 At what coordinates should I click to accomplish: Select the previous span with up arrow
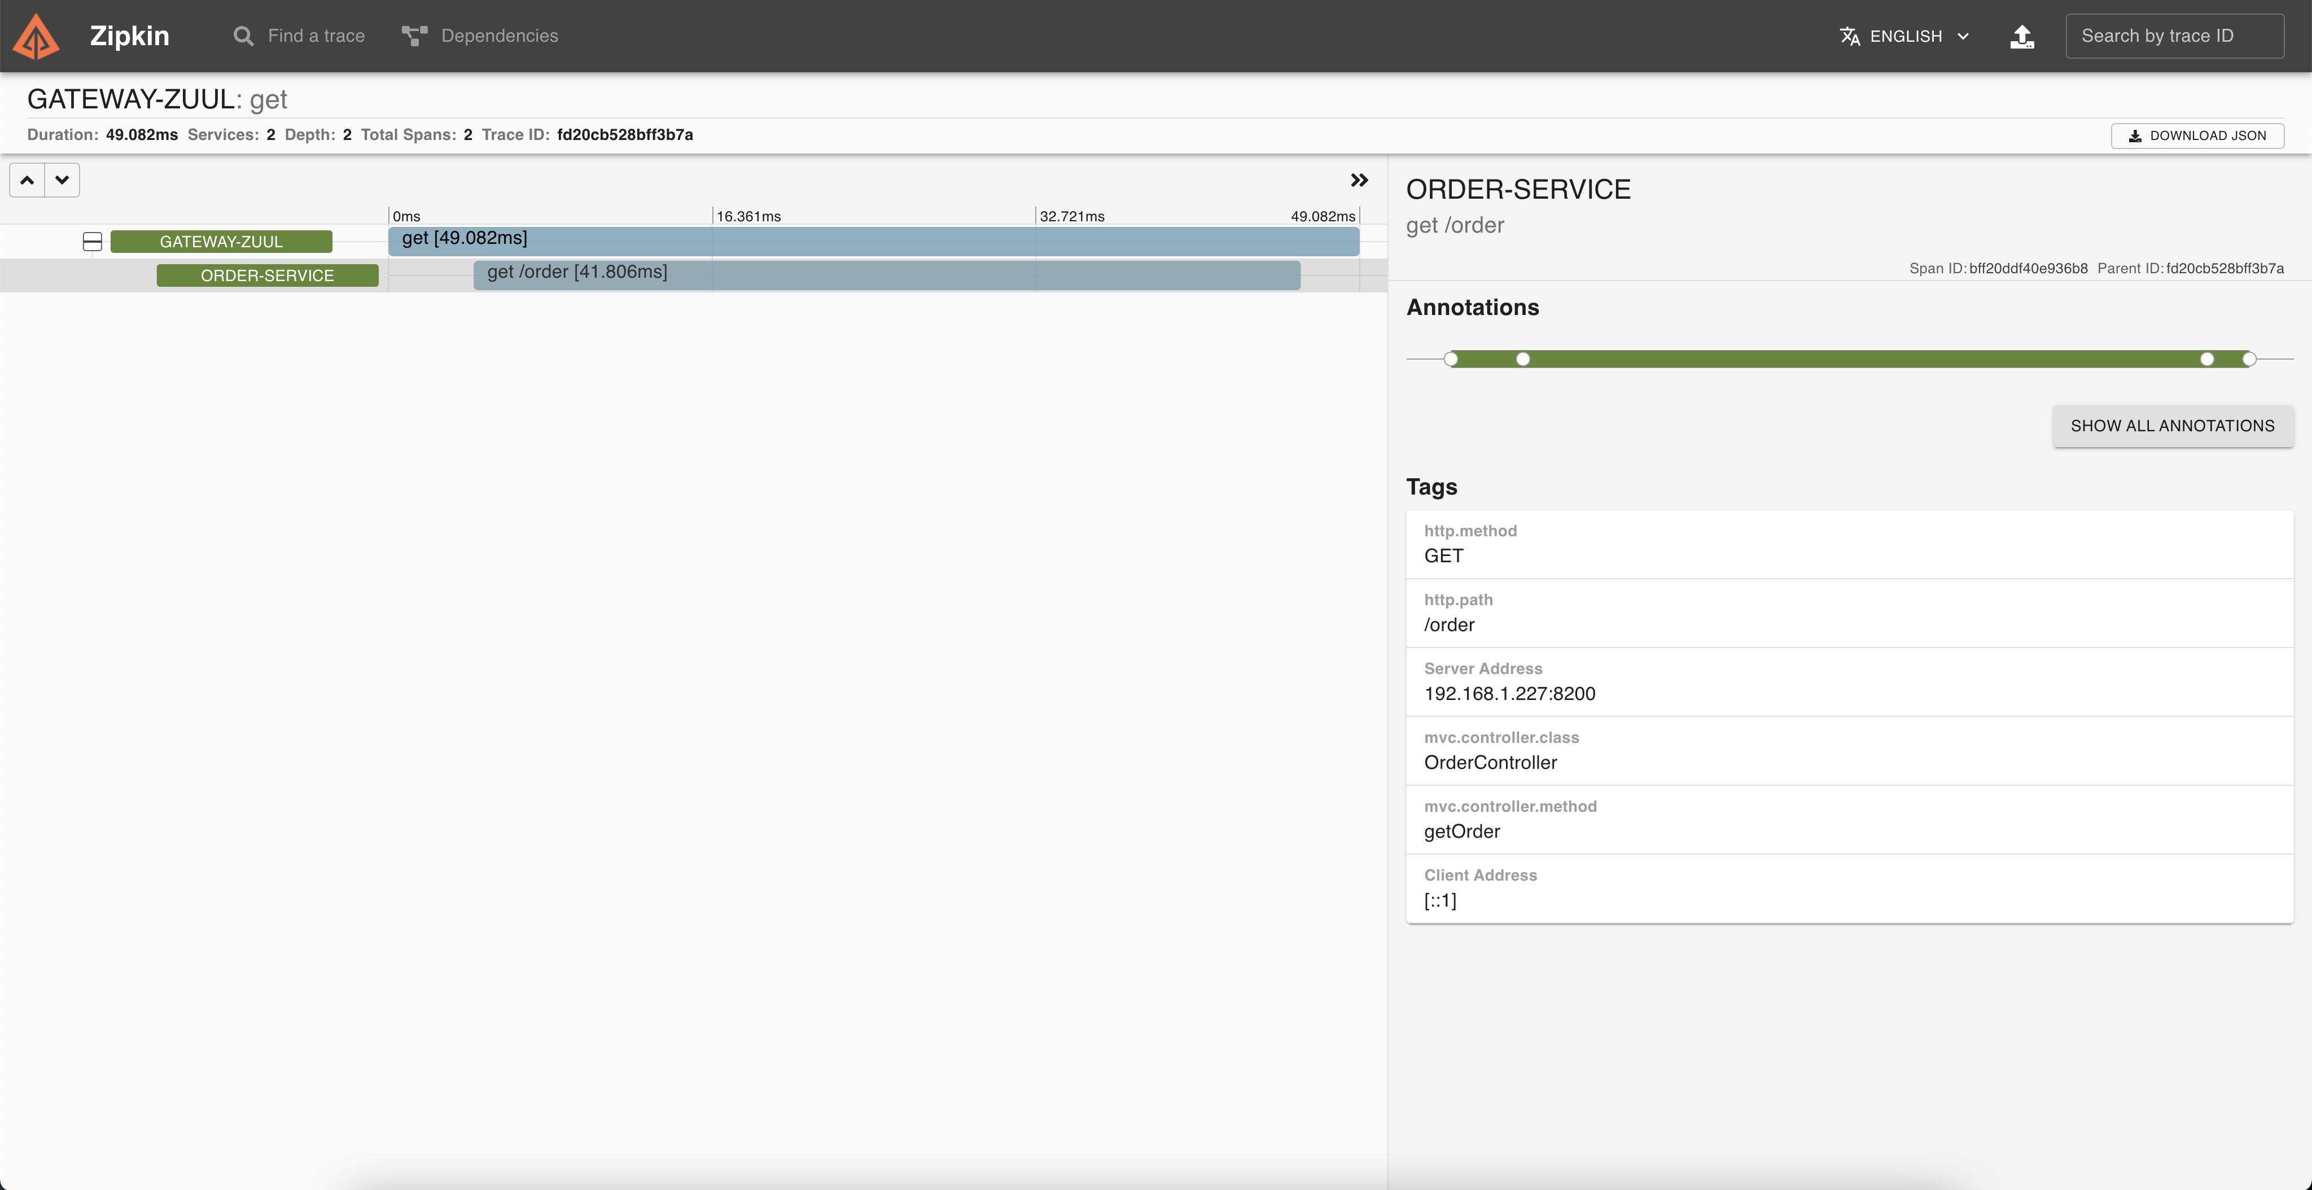click(x=27, y=181)
